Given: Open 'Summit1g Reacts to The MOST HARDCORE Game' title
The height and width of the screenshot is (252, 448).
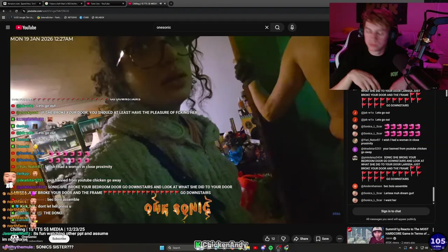Looking at the screenshot, I should click(407, 231).
